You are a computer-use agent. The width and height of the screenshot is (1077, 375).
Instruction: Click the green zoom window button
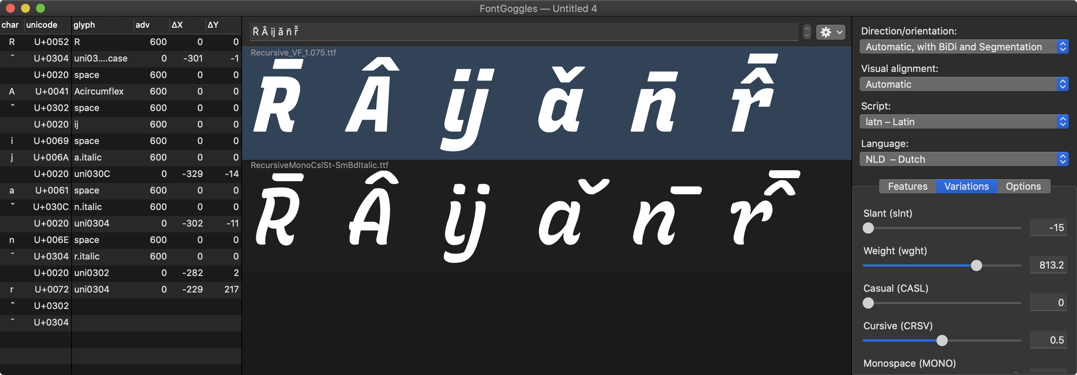(x=40, y=8)
